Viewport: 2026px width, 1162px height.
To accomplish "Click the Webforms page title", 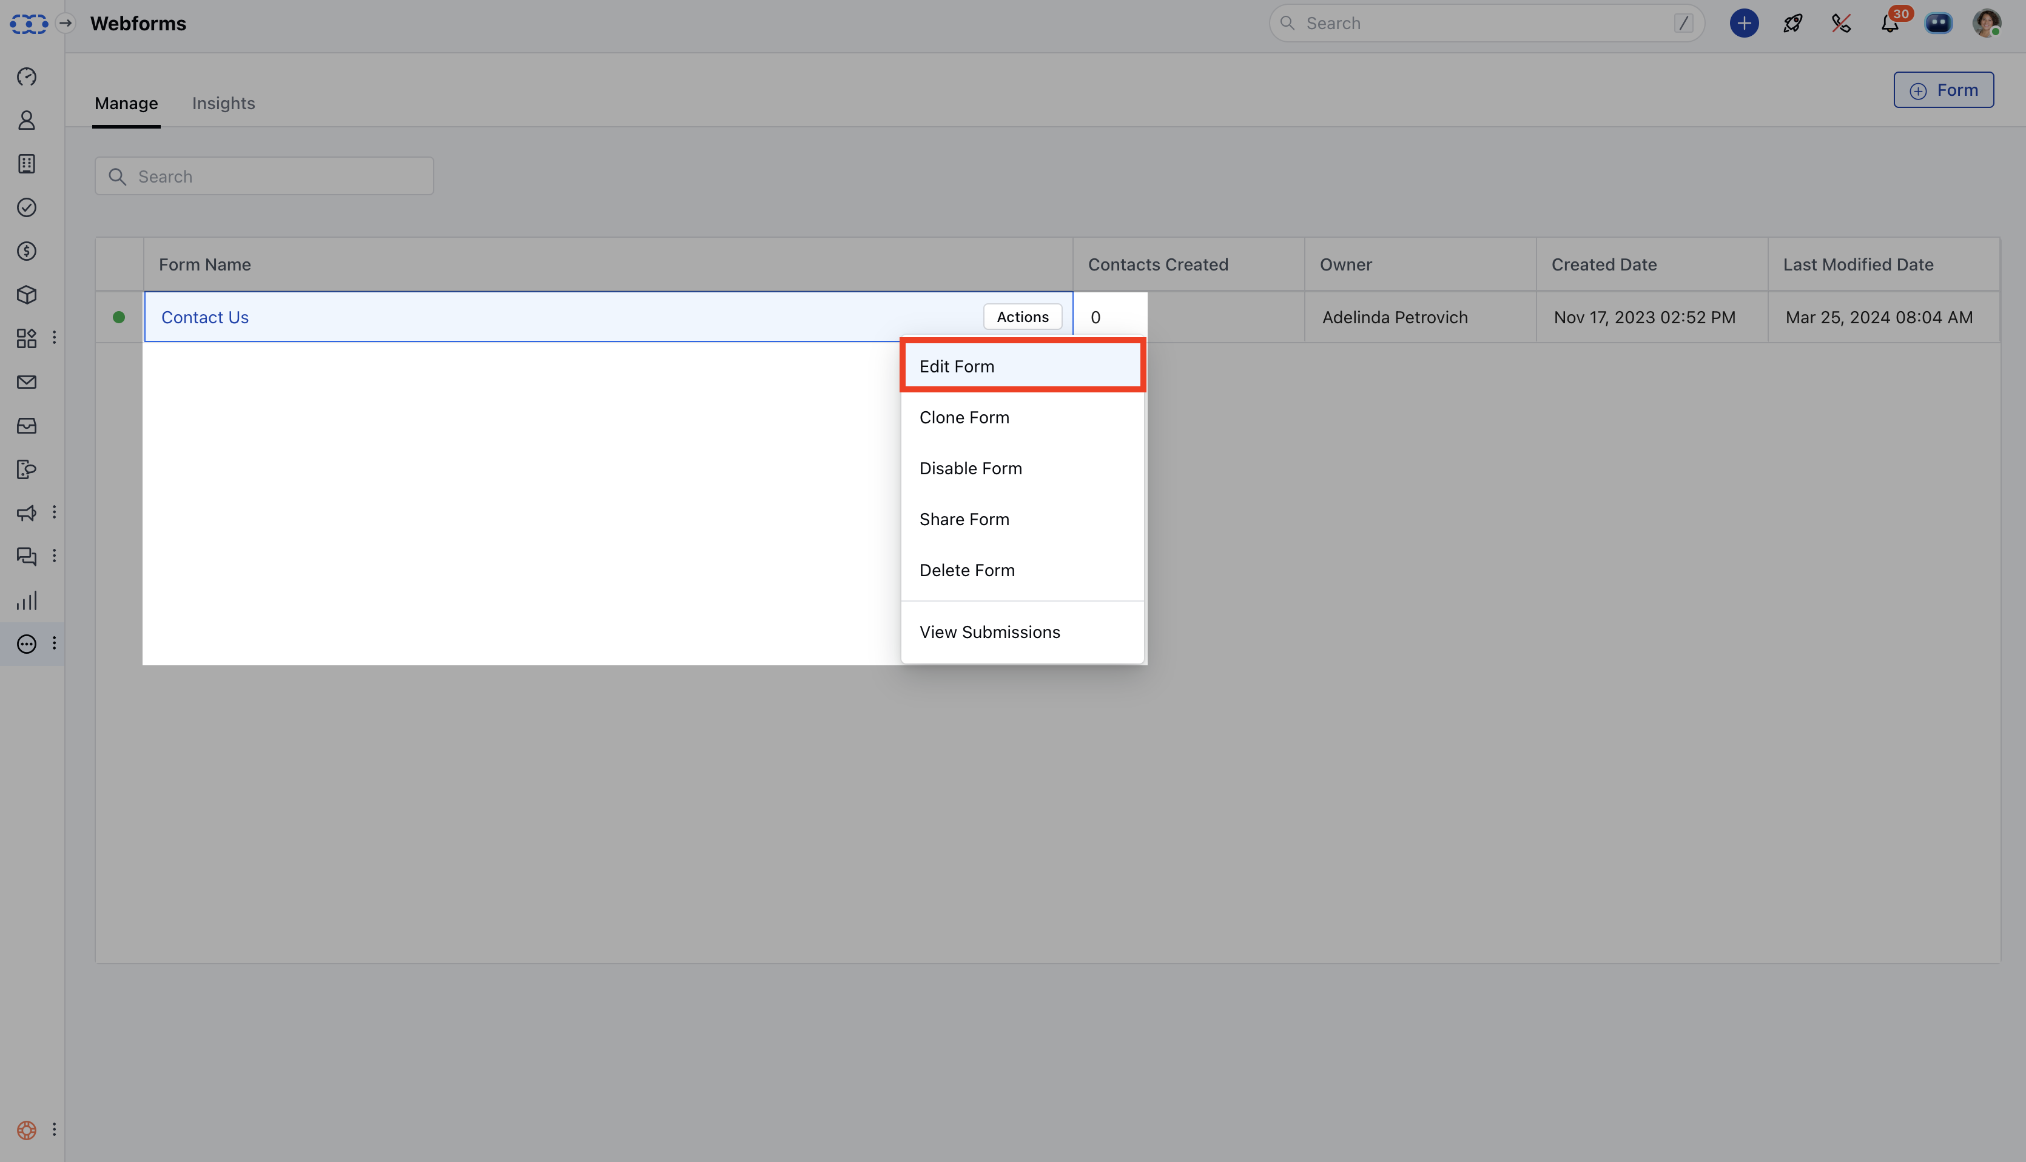I will [138, 23].
